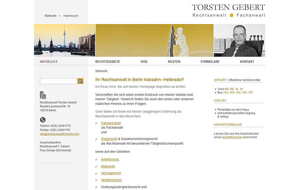Open the Kosten menu item
The image size is (296, 190).
(174, 62)
